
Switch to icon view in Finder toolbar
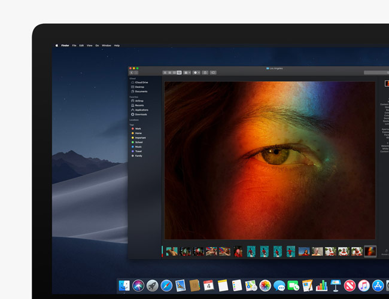(165, 72)
